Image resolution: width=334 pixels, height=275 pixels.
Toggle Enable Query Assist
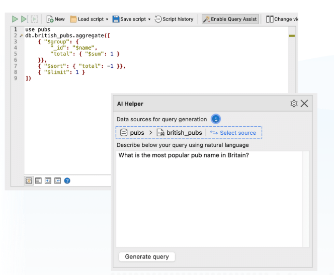pyautogui.click(x=230, y=19)
